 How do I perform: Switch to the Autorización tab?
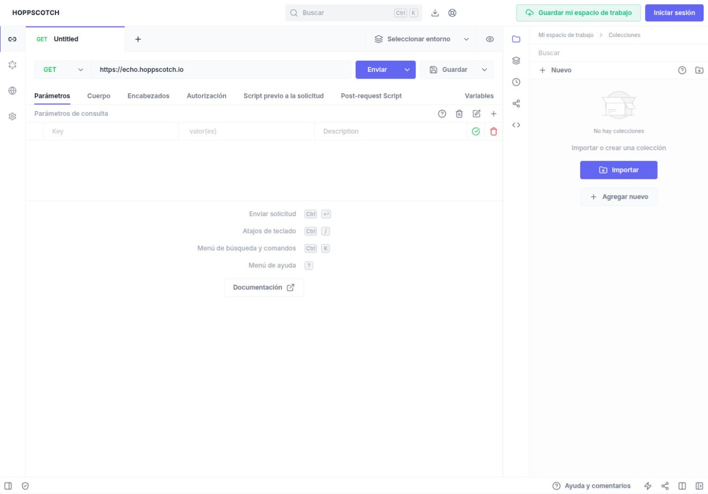tap(206, 96)
